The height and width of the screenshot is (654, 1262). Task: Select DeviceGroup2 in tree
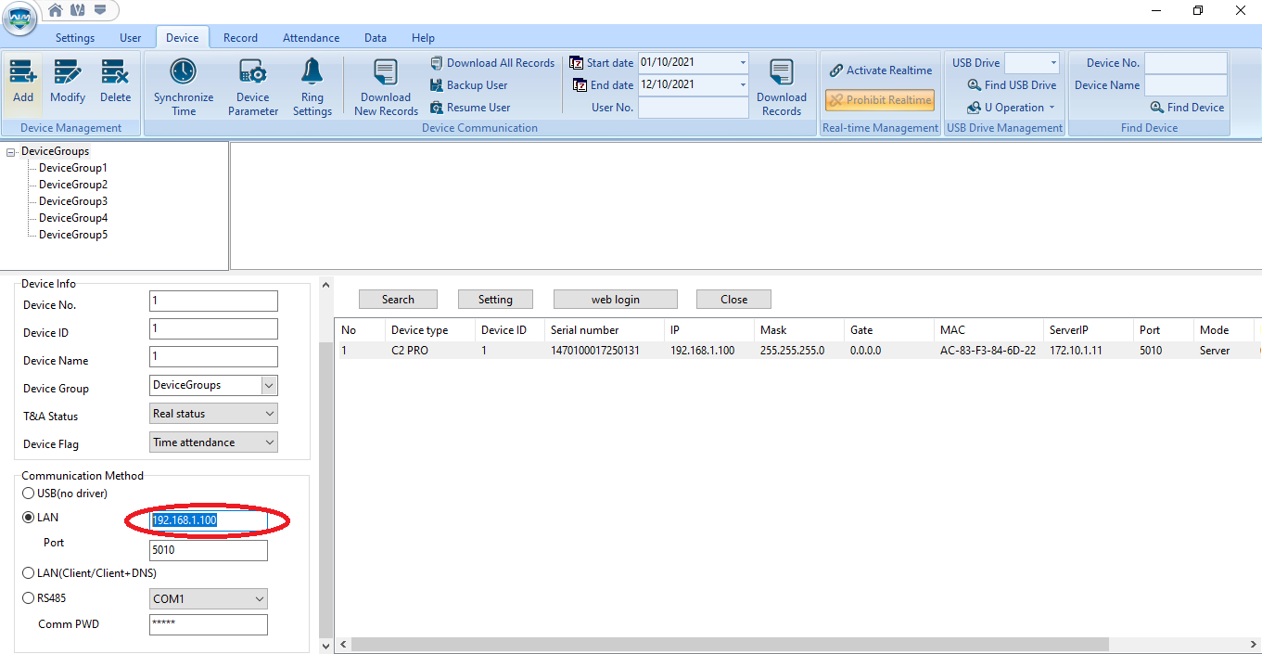pyautogui.click(x=73, y=185)
